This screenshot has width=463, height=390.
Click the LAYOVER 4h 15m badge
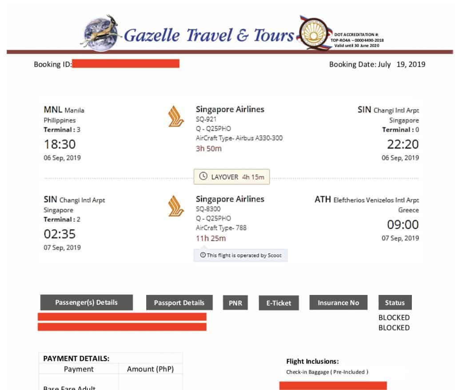click(231, 177)
